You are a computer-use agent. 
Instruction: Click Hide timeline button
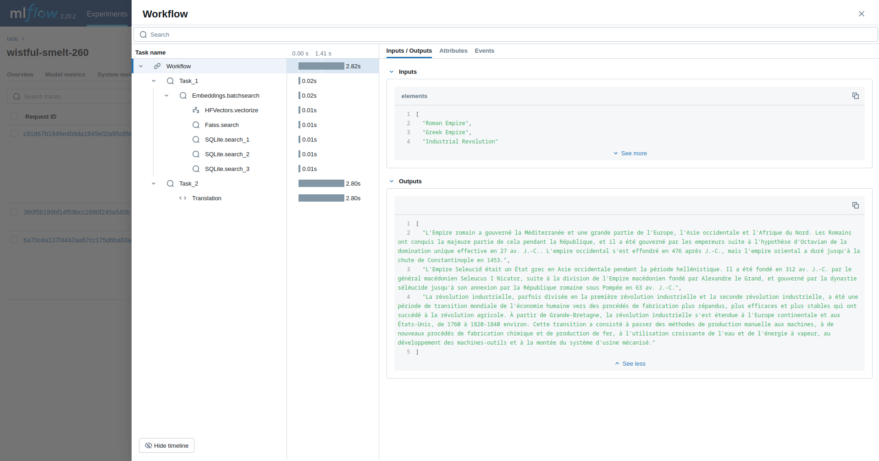click(166, 445)
